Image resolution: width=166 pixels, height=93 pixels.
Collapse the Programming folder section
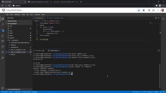click(x=19, y=24)
